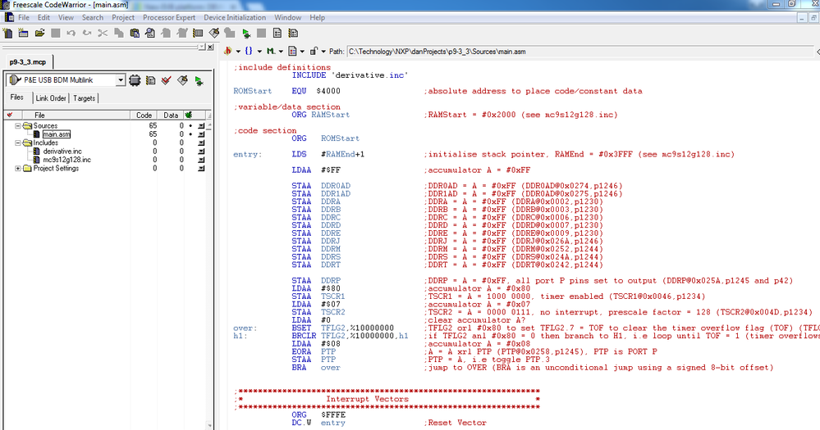Open the Edit menu

(44, 17)
